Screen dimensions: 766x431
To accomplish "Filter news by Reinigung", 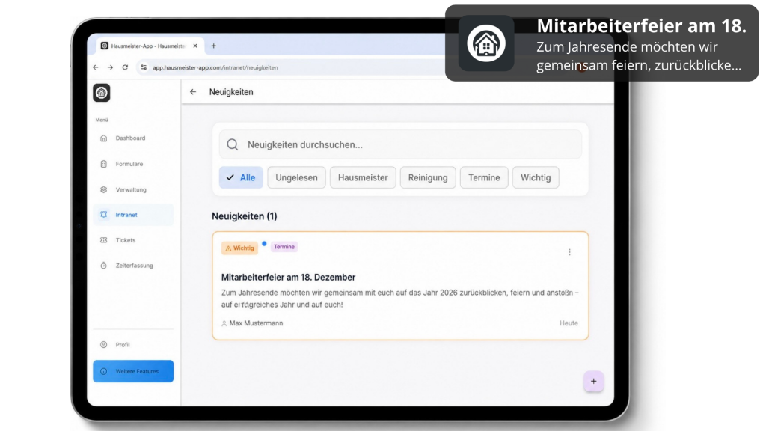I will click(428, 178).
